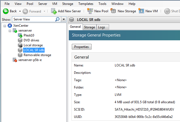Click the DVD drives storage icon
This screenshot has width=180, height=122.
(20, 40)
